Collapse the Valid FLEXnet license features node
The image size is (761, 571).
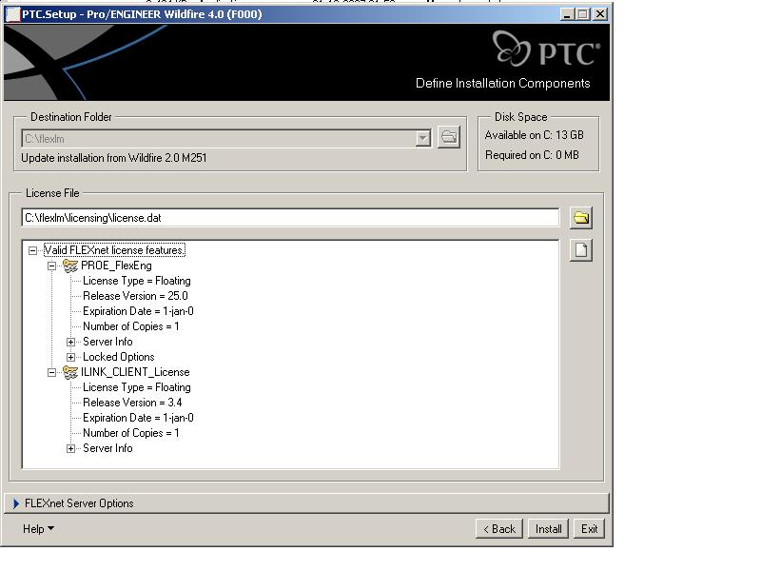point(32,250)
